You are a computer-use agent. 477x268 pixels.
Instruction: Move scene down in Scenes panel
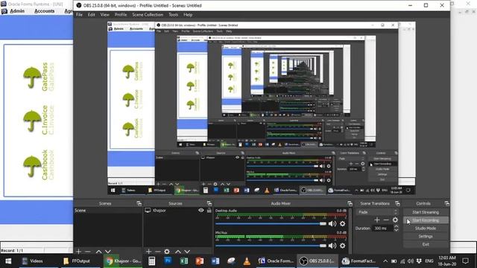coord(107,252)
